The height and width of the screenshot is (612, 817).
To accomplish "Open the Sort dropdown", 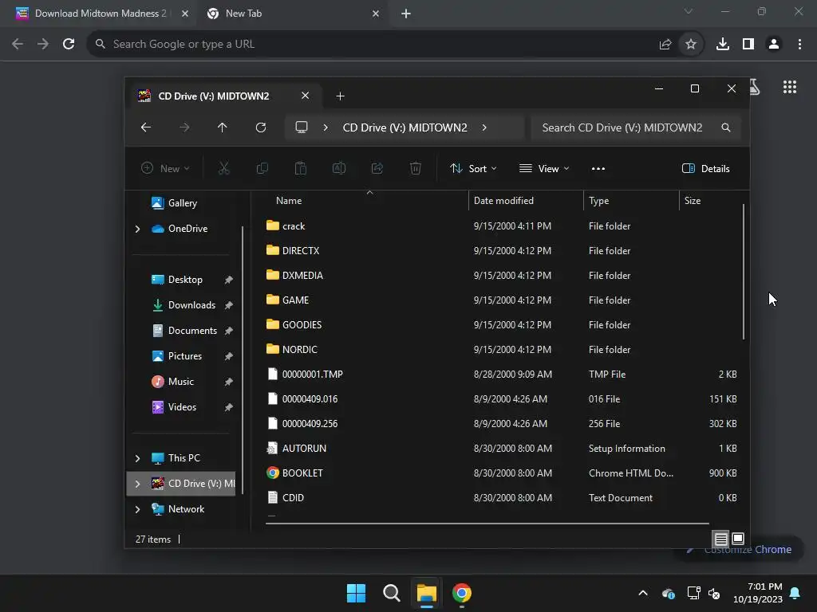I will coord(473,169).
